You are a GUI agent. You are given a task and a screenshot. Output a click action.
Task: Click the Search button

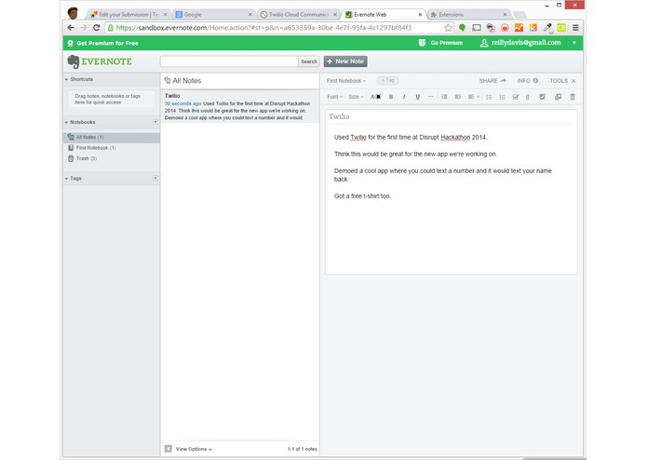tap(309, 61)
